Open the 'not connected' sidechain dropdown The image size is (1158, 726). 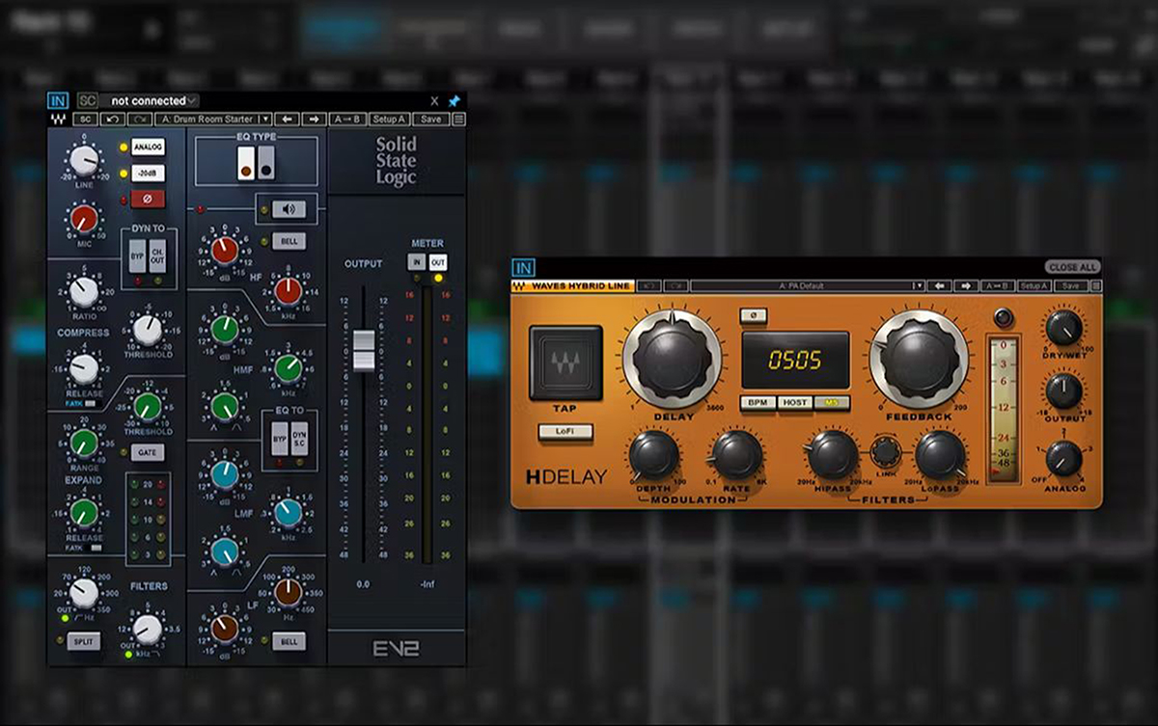(x=151, y=100)
